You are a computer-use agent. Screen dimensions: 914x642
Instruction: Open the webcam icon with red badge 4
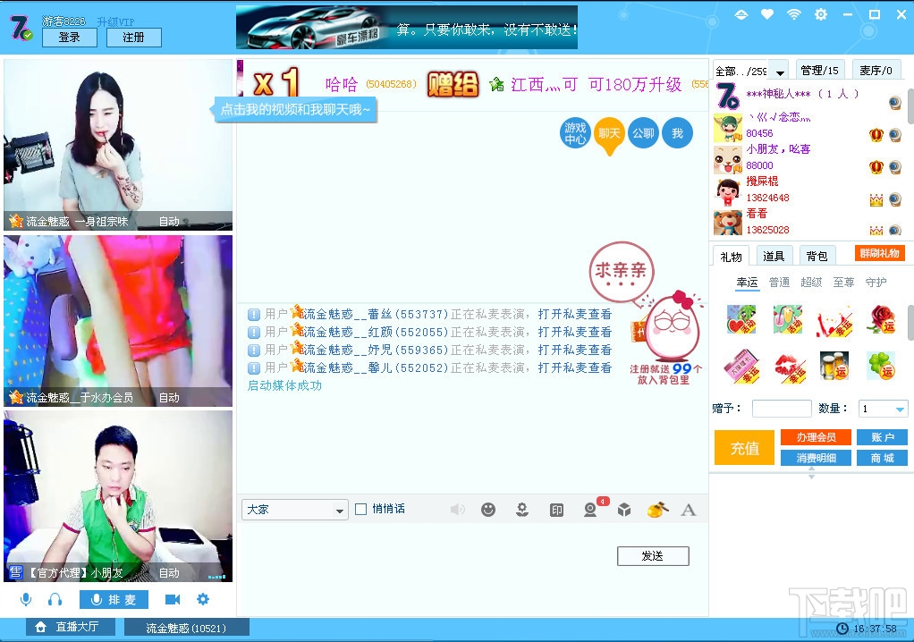pos(589,509)
